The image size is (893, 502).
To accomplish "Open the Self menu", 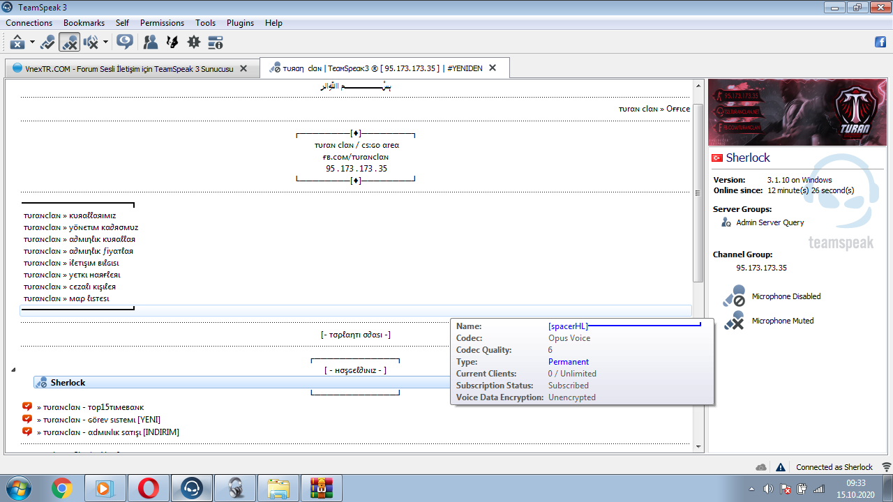I will 122,23.
